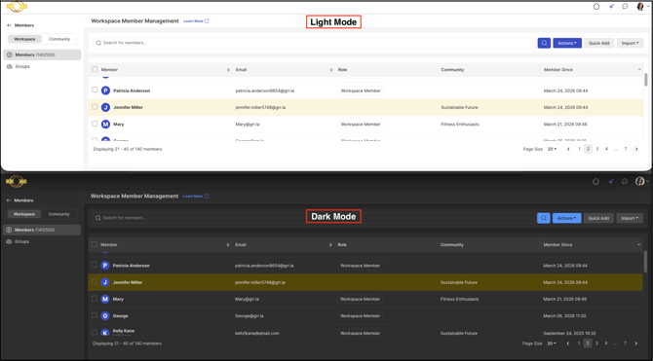
Task: Open the Actions dropdown in dark mode
Action: (567, 218)
